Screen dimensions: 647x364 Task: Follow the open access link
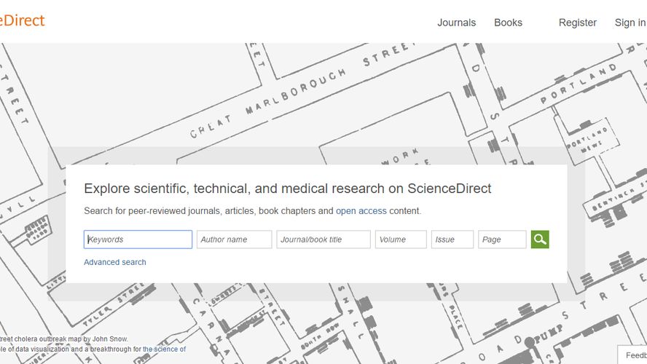[361, 211]
